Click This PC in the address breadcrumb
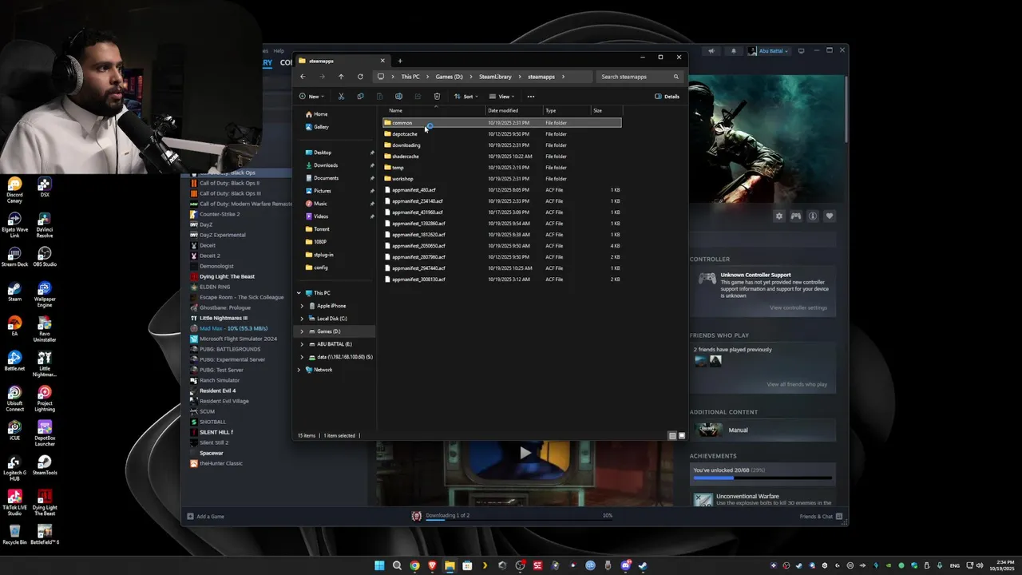The height and width of the screenshot is (575, 1022). pyautogui.click(x=410, y=77)
